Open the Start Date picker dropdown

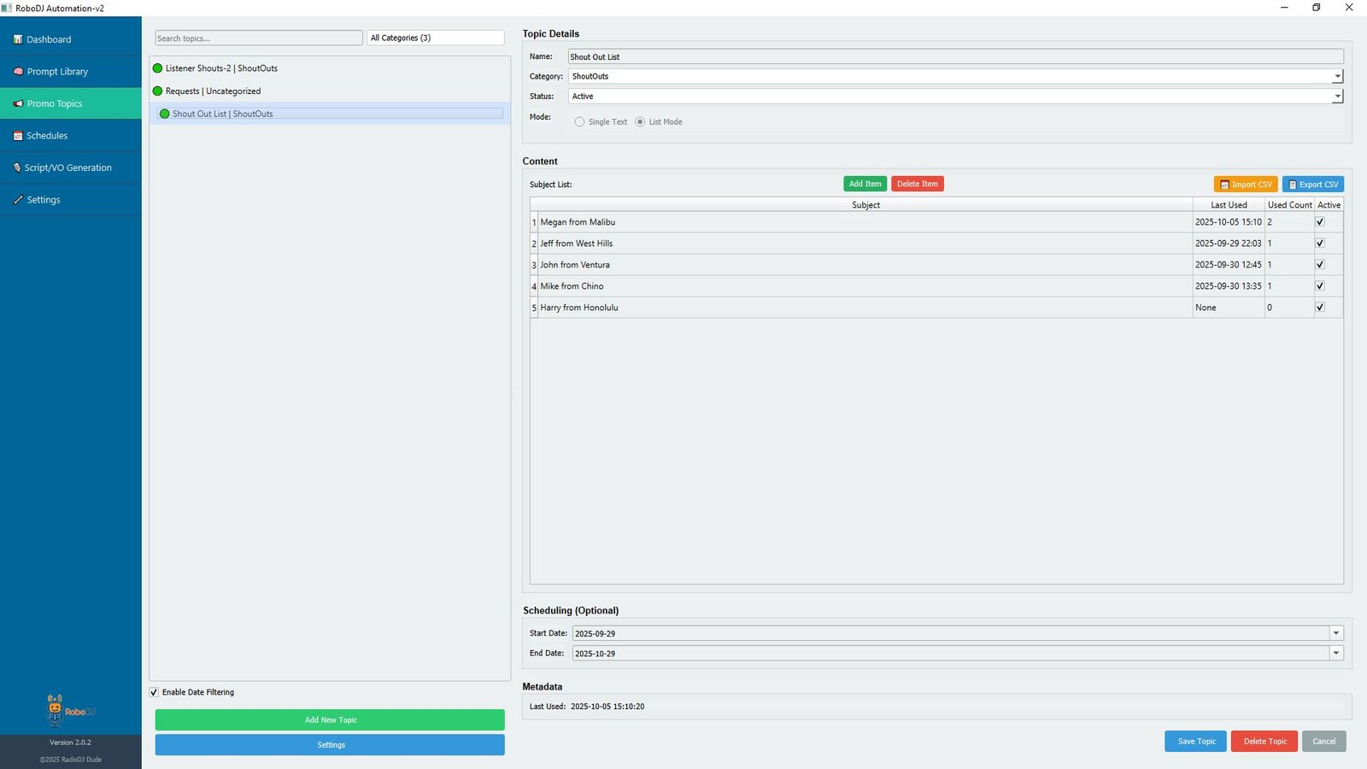[1335, 633]
